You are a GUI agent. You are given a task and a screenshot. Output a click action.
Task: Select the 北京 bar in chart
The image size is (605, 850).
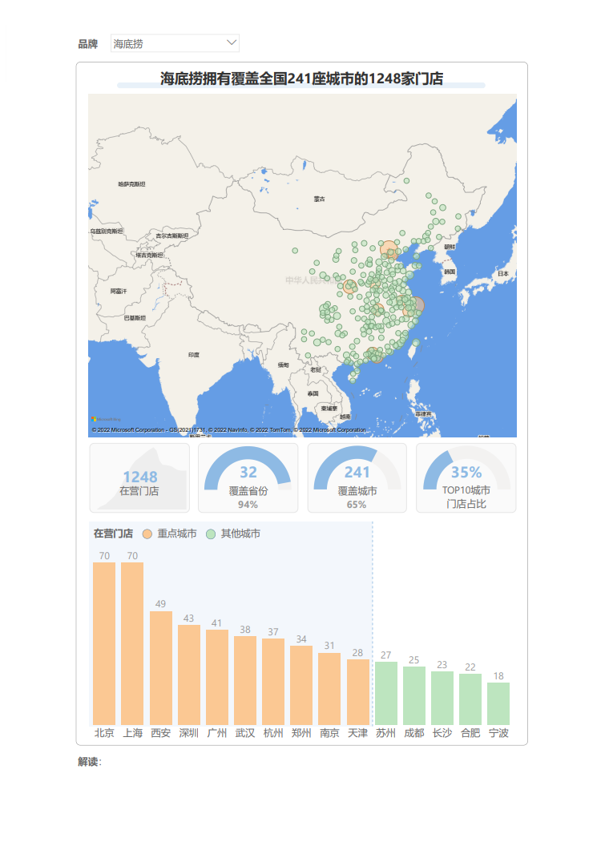coord(104,643)
